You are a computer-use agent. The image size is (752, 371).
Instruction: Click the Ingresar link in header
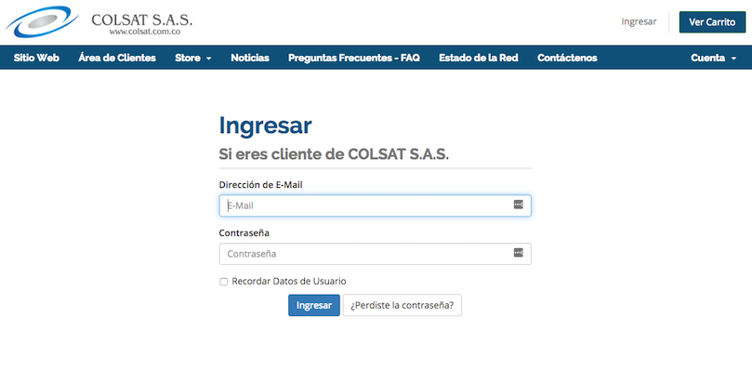(x=639, y=21)
